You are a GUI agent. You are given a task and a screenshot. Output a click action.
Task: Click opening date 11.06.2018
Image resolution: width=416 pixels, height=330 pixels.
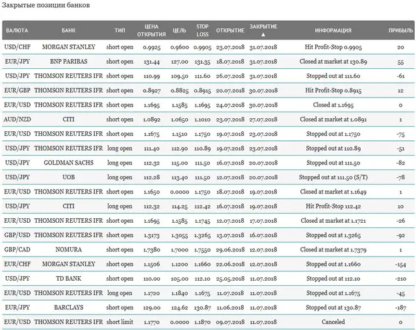230,307
